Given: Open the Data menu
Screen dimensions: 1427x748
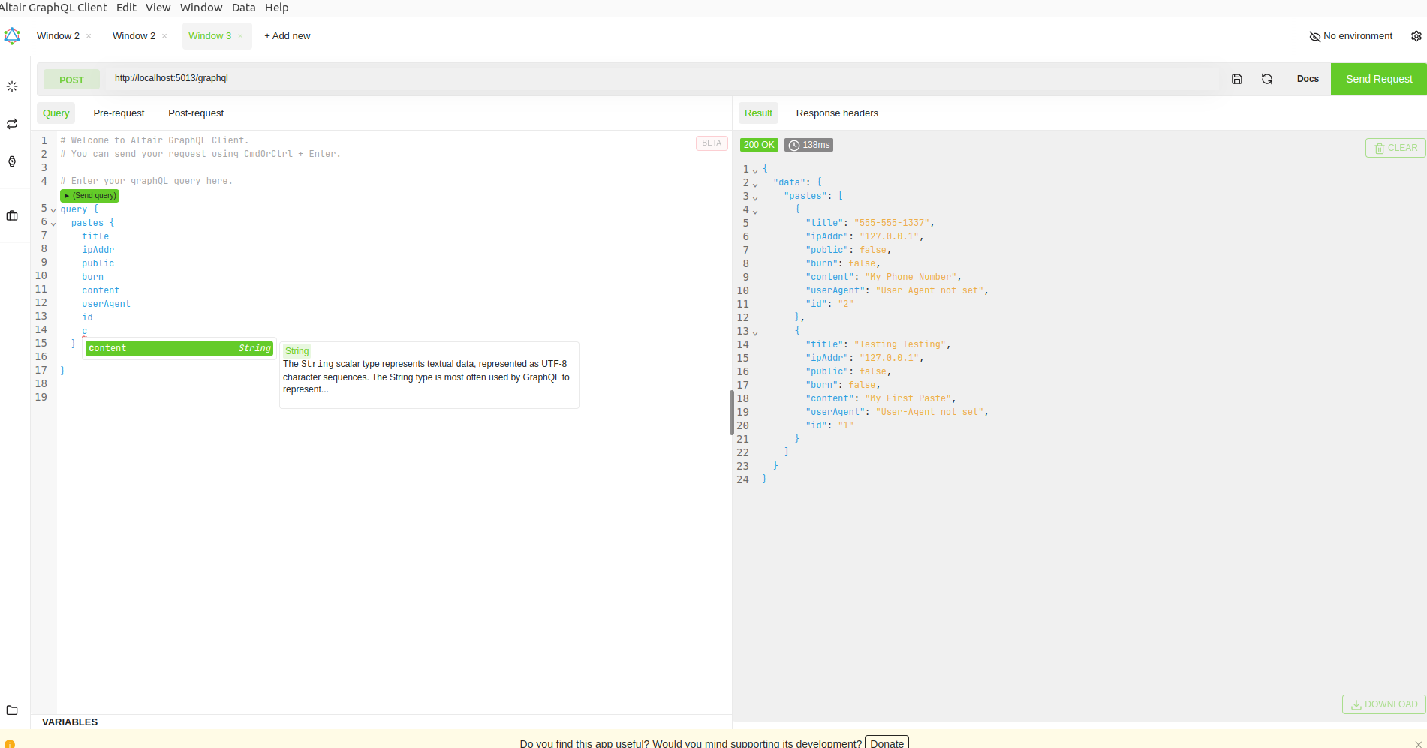Looking at the screenshot, I should tap(243, 8).
